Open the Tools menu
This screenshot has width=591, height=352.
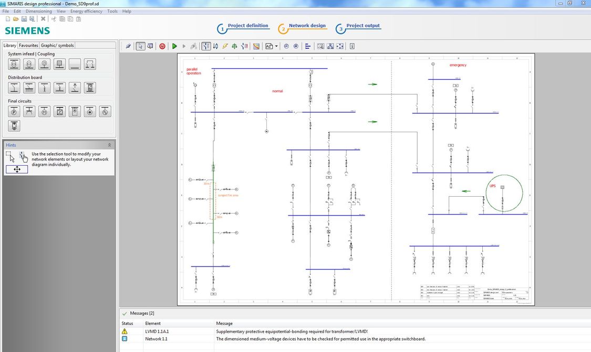[112, 12]
